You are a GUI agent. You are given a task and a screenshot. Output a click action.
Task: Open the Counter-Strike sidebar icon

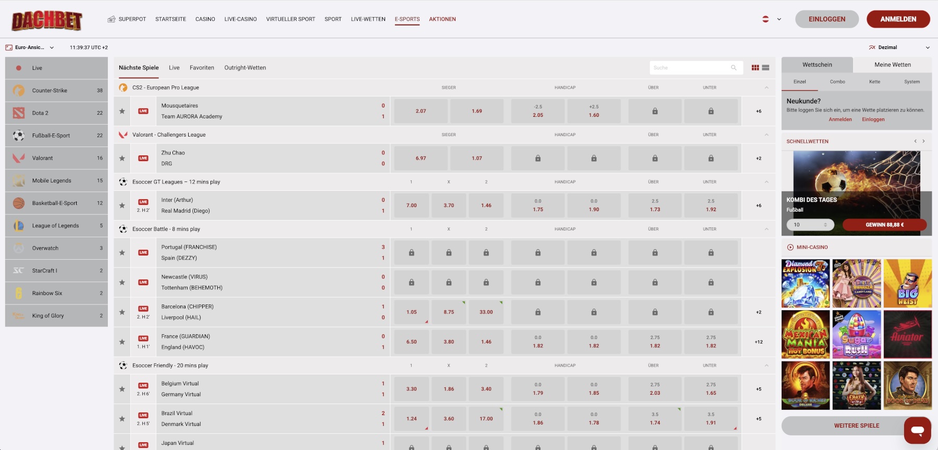19,91
